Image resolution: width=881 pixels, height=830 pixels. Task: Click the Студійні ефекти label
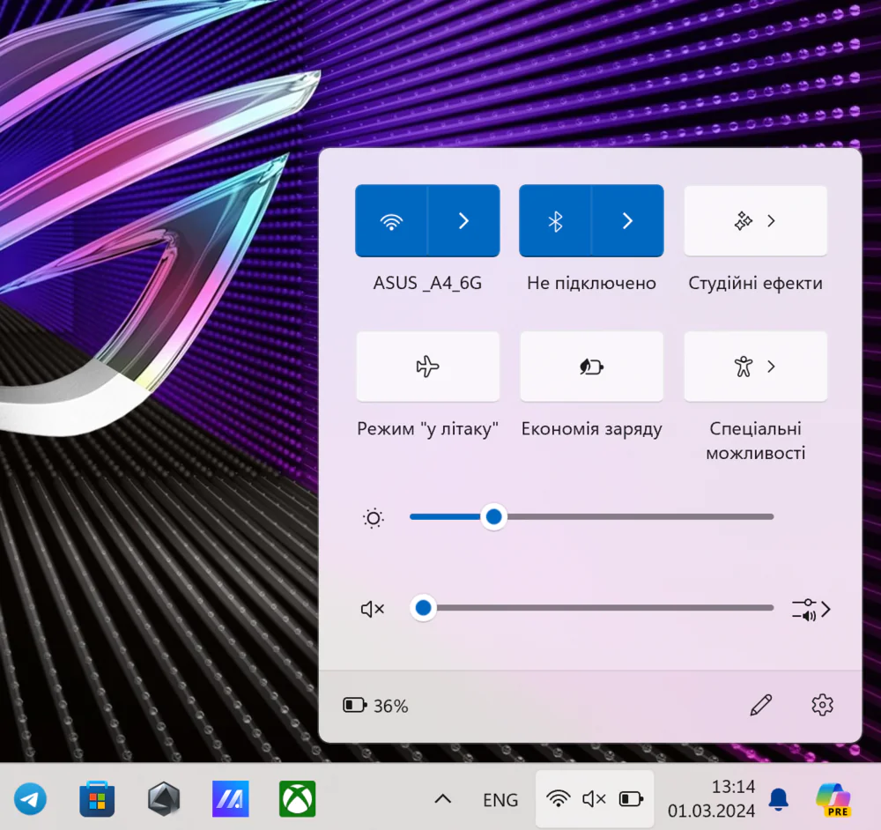click(756, 283)
